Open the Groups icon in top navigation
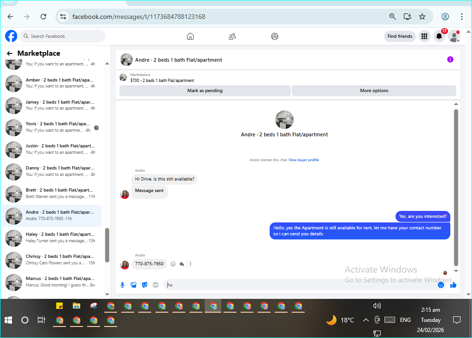Screen dimensions: 472x338 click(275, 36)
